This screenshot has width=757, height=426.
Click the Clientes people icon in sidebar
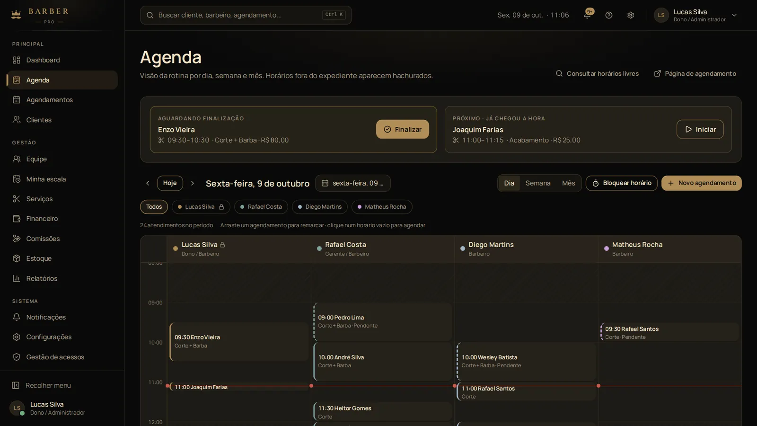point(17,120)
